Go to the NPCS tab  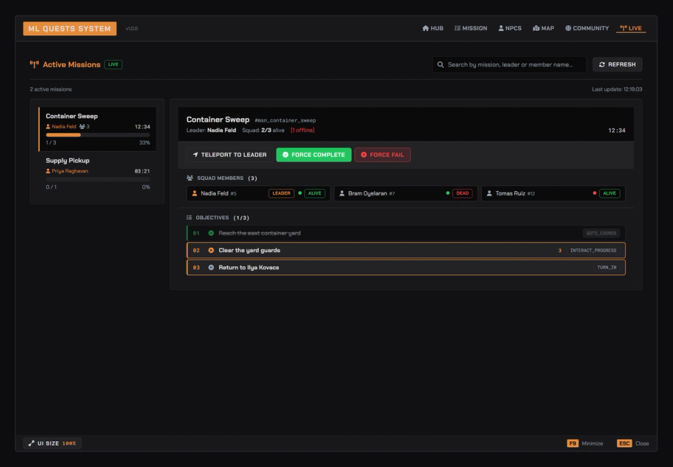tap(510, 28)
